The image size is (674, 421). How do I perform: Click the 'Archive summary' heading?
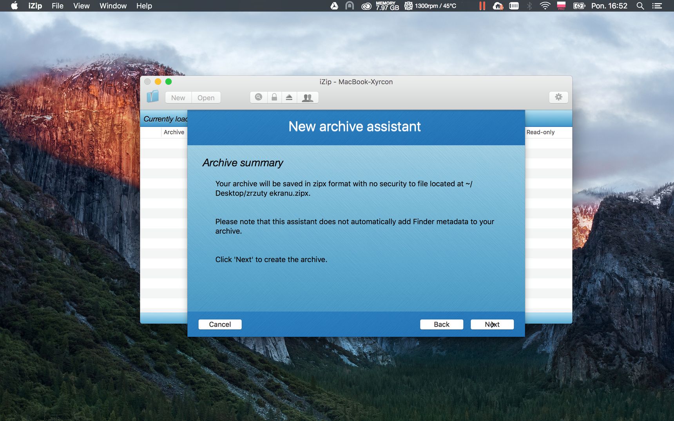click(x=243, y=163)
